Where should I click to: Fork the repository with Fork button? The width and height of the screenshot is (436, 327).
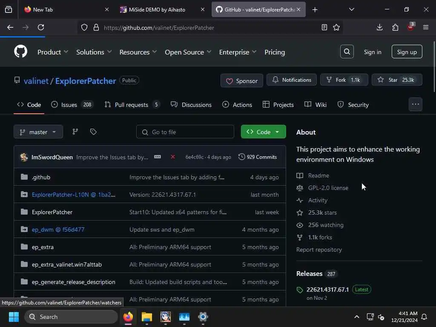pos(344,80)
